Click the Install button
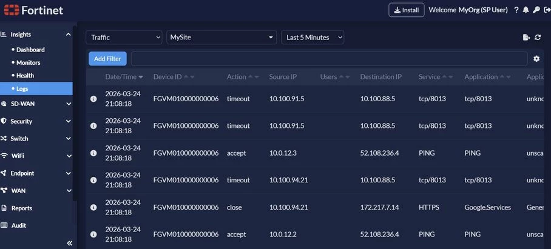 tap(406, 10)
